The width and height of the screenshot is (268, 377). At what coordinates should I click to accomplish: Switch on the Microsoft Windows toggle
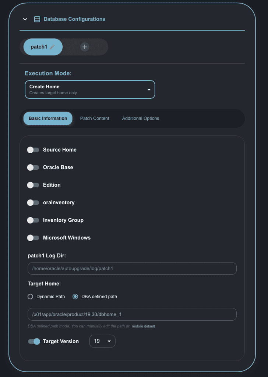point(33,238)
